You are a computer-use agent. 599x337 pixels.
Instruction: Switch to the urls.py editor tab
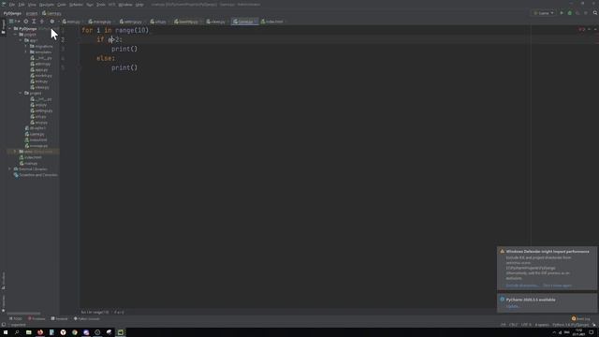coord(158,22)
